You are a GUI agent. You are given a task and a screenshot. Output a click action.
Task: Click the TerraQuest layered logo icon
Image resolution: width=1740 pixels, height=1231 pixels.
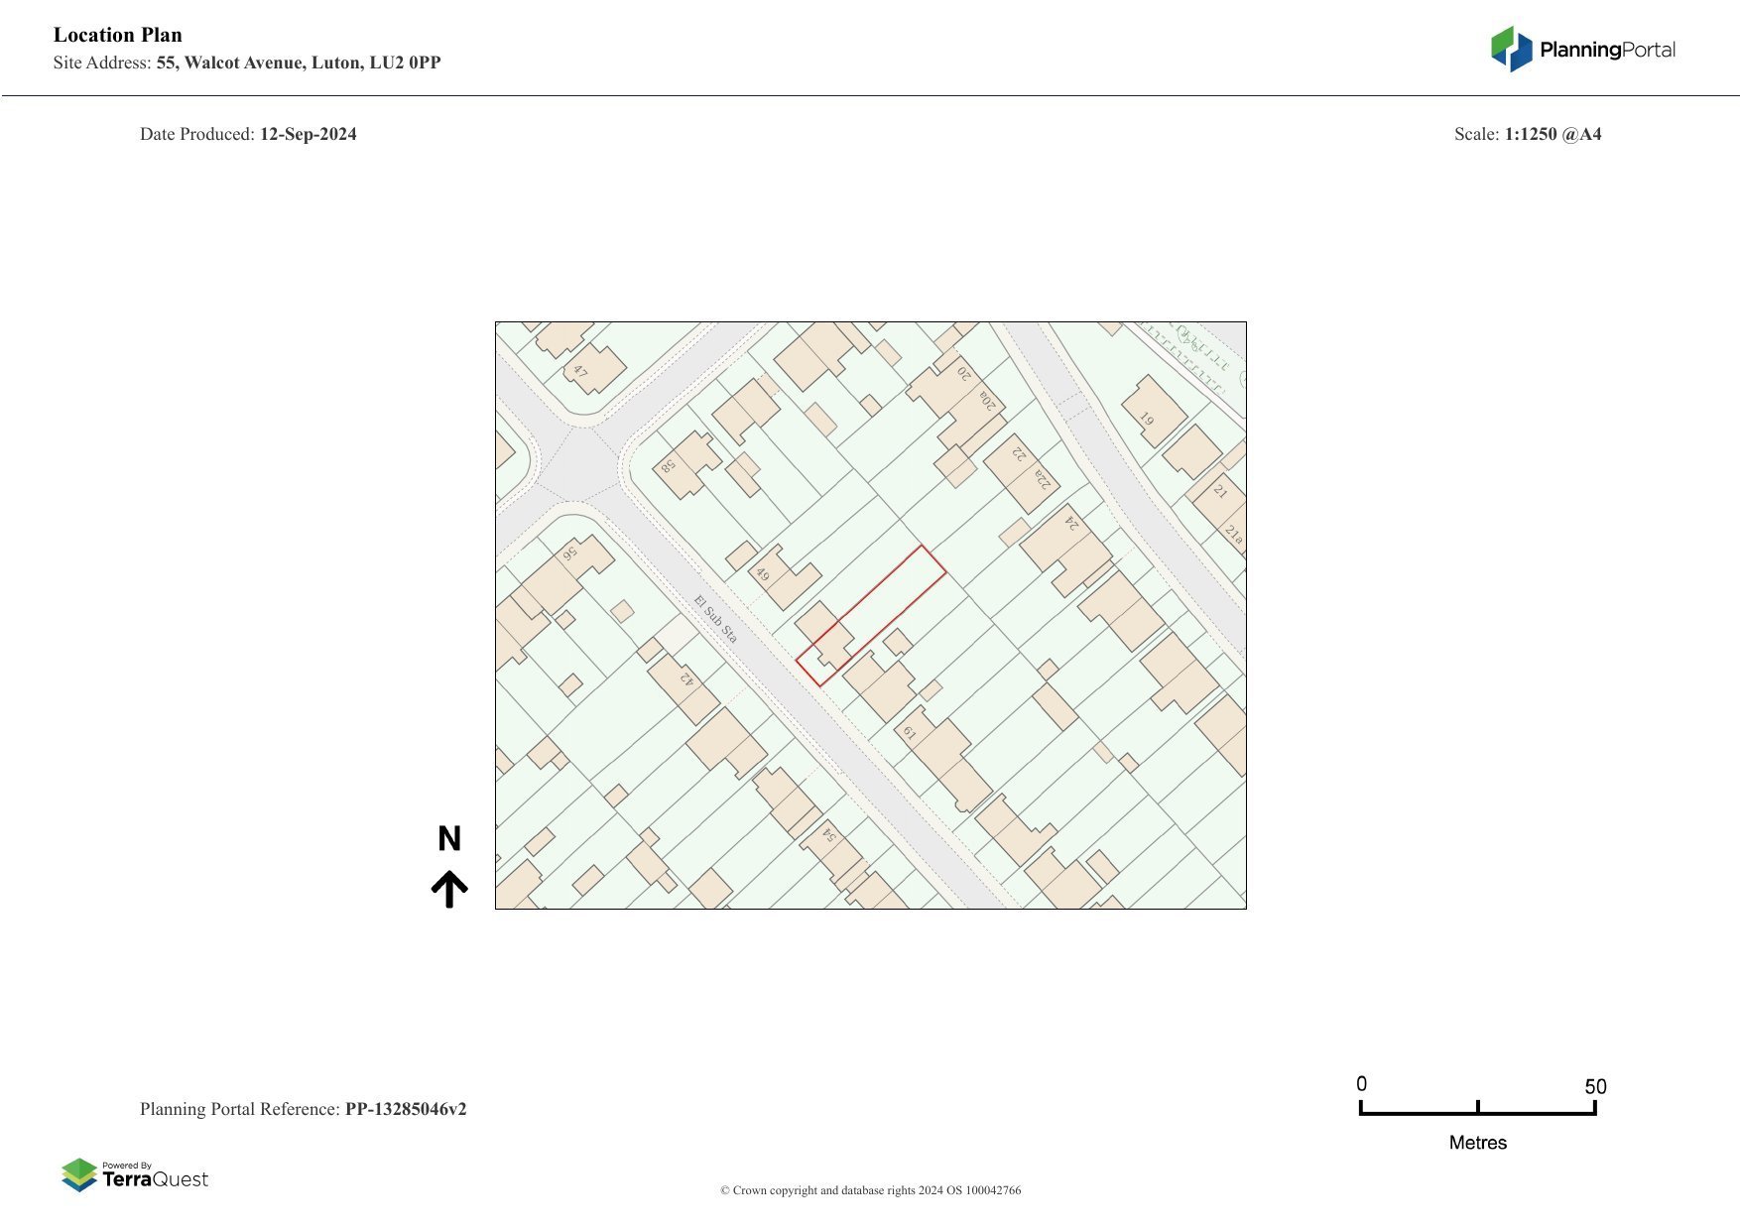pyautogui.click(x=79, y=1175)
